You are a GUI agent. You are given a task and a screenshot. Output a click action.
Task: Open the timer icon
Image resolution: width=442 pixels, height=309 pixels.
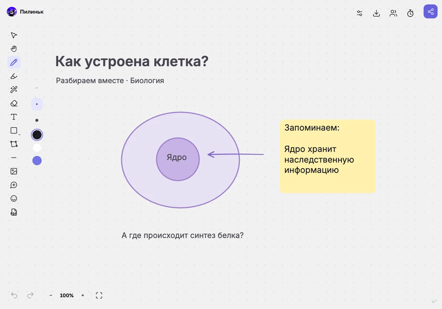410,14
